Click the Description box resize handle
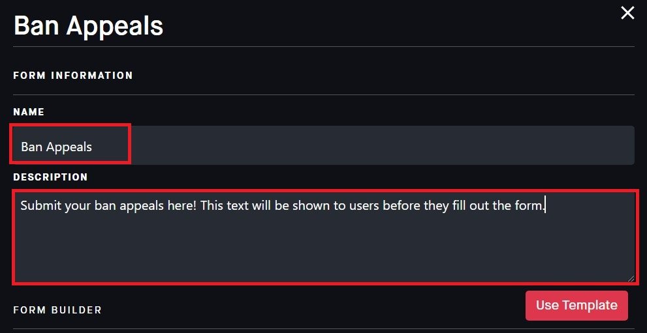The height and width of the screenshot is (333, 647). pyautogui.click(x=630, y=278)
